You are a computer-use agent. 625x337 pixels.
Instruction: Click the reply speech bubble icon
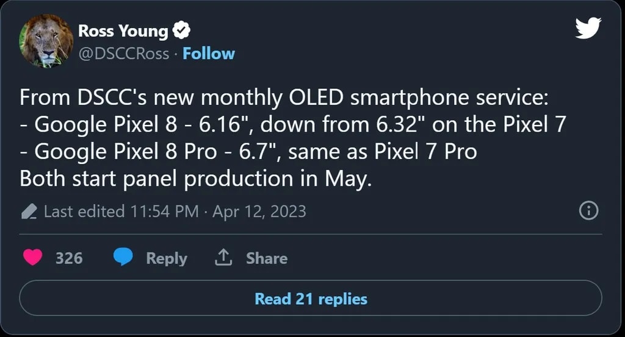[123, 258]
